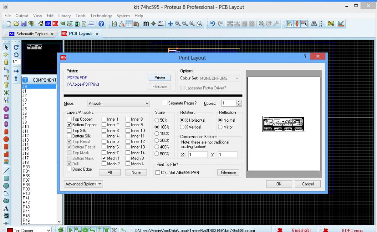Click the rotate clockwise icon
Screen dimensions: 377x232
pyautogui.click(x=16, y=47)
